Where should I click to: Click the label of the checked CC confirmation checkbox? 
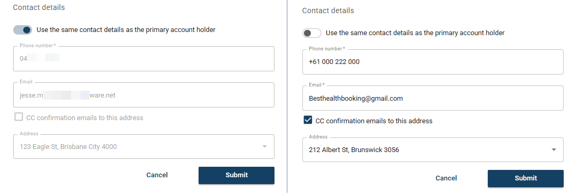pos(374,121)
